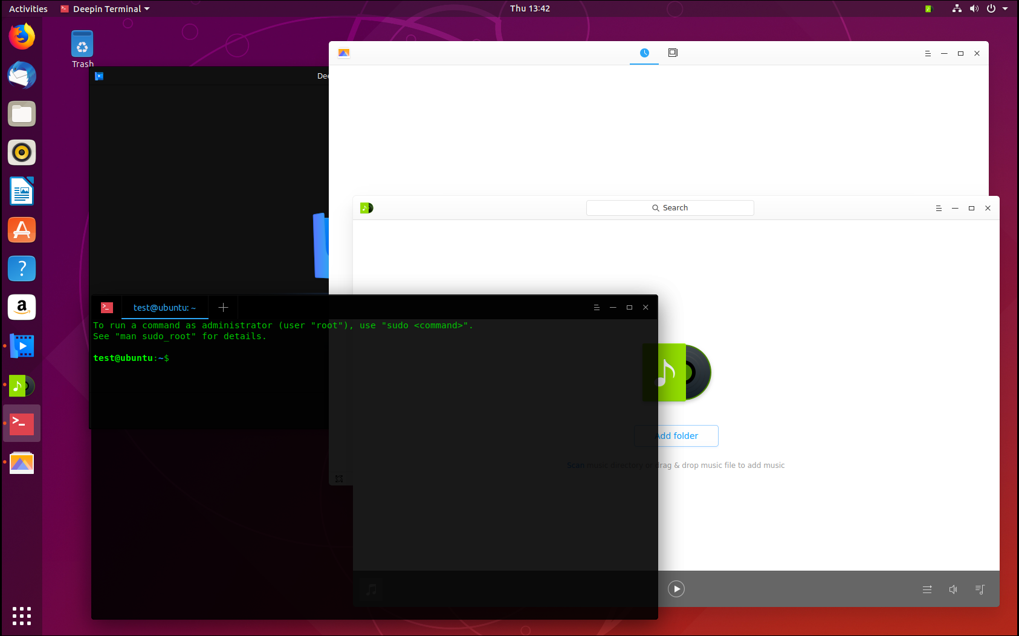The image size is (1019, 636).
Task: Open Deepin Movie from the dock
Action: (x=22, y=346)
